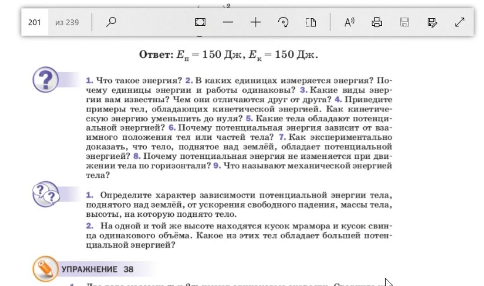This screenshot has height=286, width=484.
Task: Click the double question mark bubbles icon
Action: click(46, 194)
